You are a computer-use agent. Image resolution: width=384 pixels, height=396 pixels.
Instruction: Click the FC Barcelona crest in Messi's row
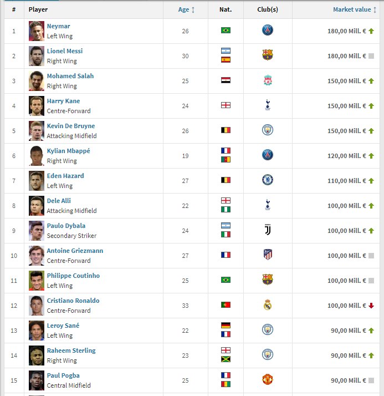point(268,55)
